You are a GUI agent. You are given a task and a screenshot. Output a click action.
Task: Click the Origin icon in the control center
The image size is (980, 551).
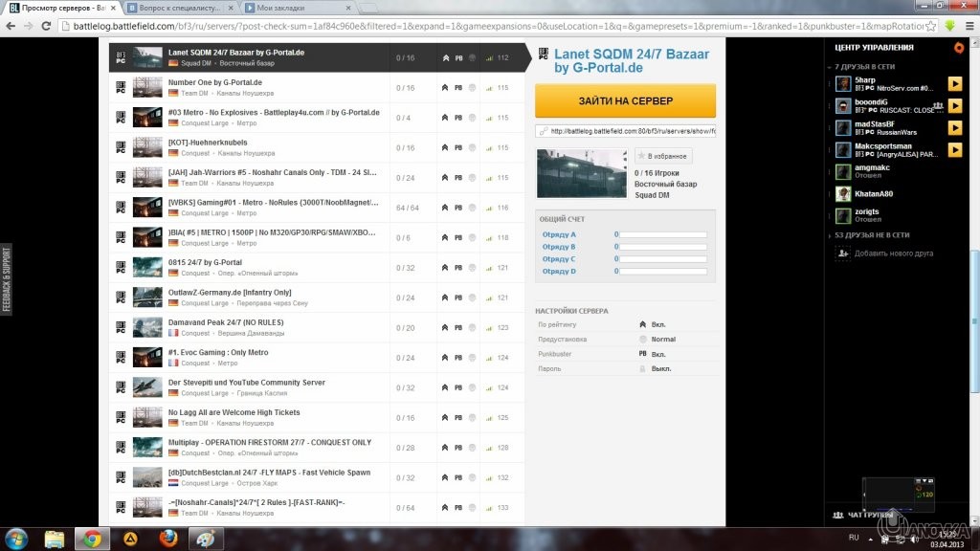click(x=959, y=47)
